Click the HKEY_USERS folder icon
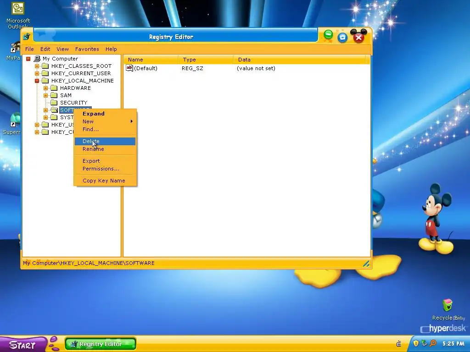The height and width of the screenshot is (352, 470). [x=45, y=125]
